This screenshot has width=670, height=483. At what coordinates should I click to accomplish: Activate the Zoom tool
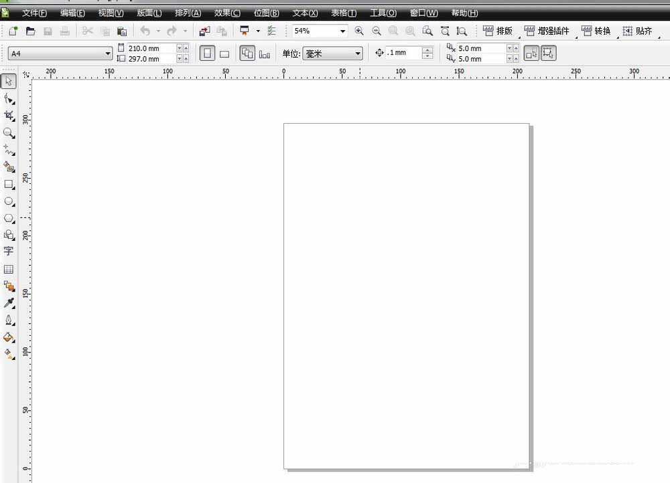point(9,133)
